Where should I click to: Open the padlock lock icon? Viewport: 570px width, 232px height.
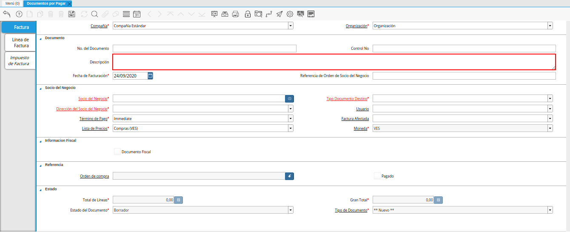248,14
